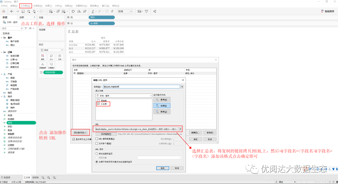The image size is (338, 184).
Task: Click the insert arrow beside URL field
Action: click(180, 129)
